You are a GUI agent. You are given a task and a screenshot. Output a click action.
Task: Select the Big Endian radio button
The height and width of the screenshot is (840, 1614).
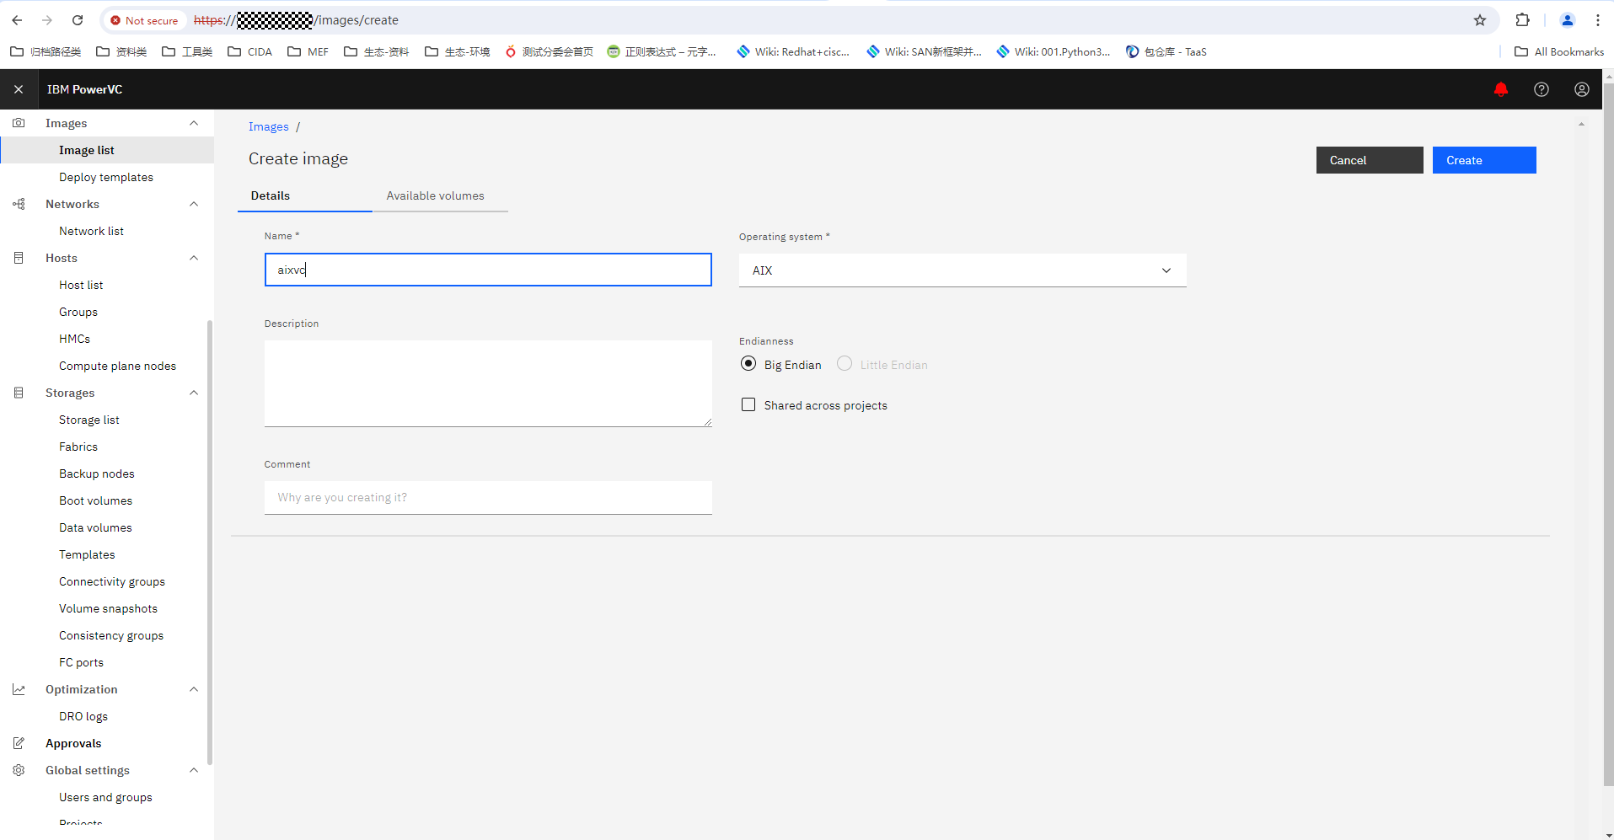[x=748, y=364]
